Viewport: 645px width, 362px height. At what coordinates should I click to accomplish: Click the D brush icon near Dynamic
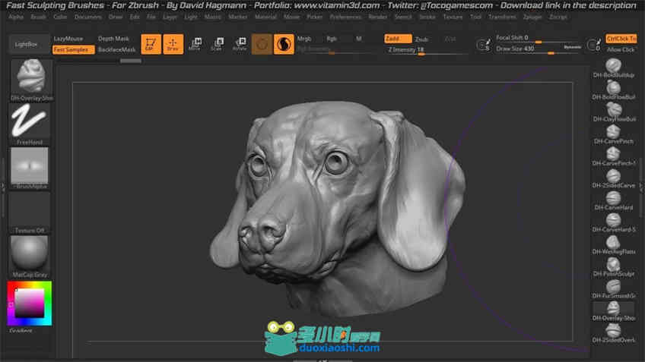pyautogui.click(x=594, y=44)
